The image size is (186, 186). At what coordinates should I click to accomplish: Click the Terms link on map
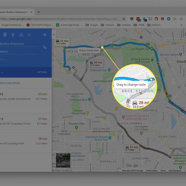coord(163,171)
